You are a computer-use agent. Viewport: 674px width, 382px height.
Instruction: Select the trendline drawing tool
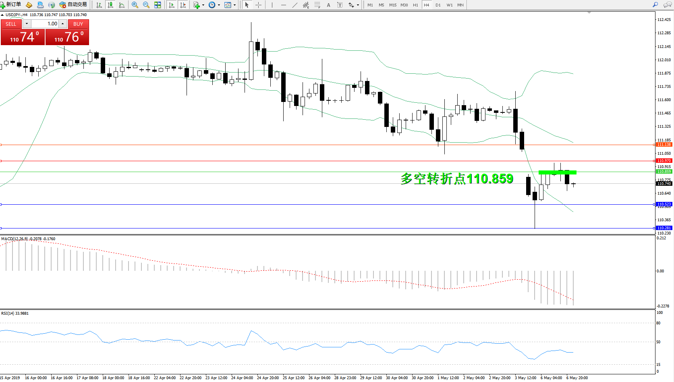pyautogui.click(x=295, y=5)
